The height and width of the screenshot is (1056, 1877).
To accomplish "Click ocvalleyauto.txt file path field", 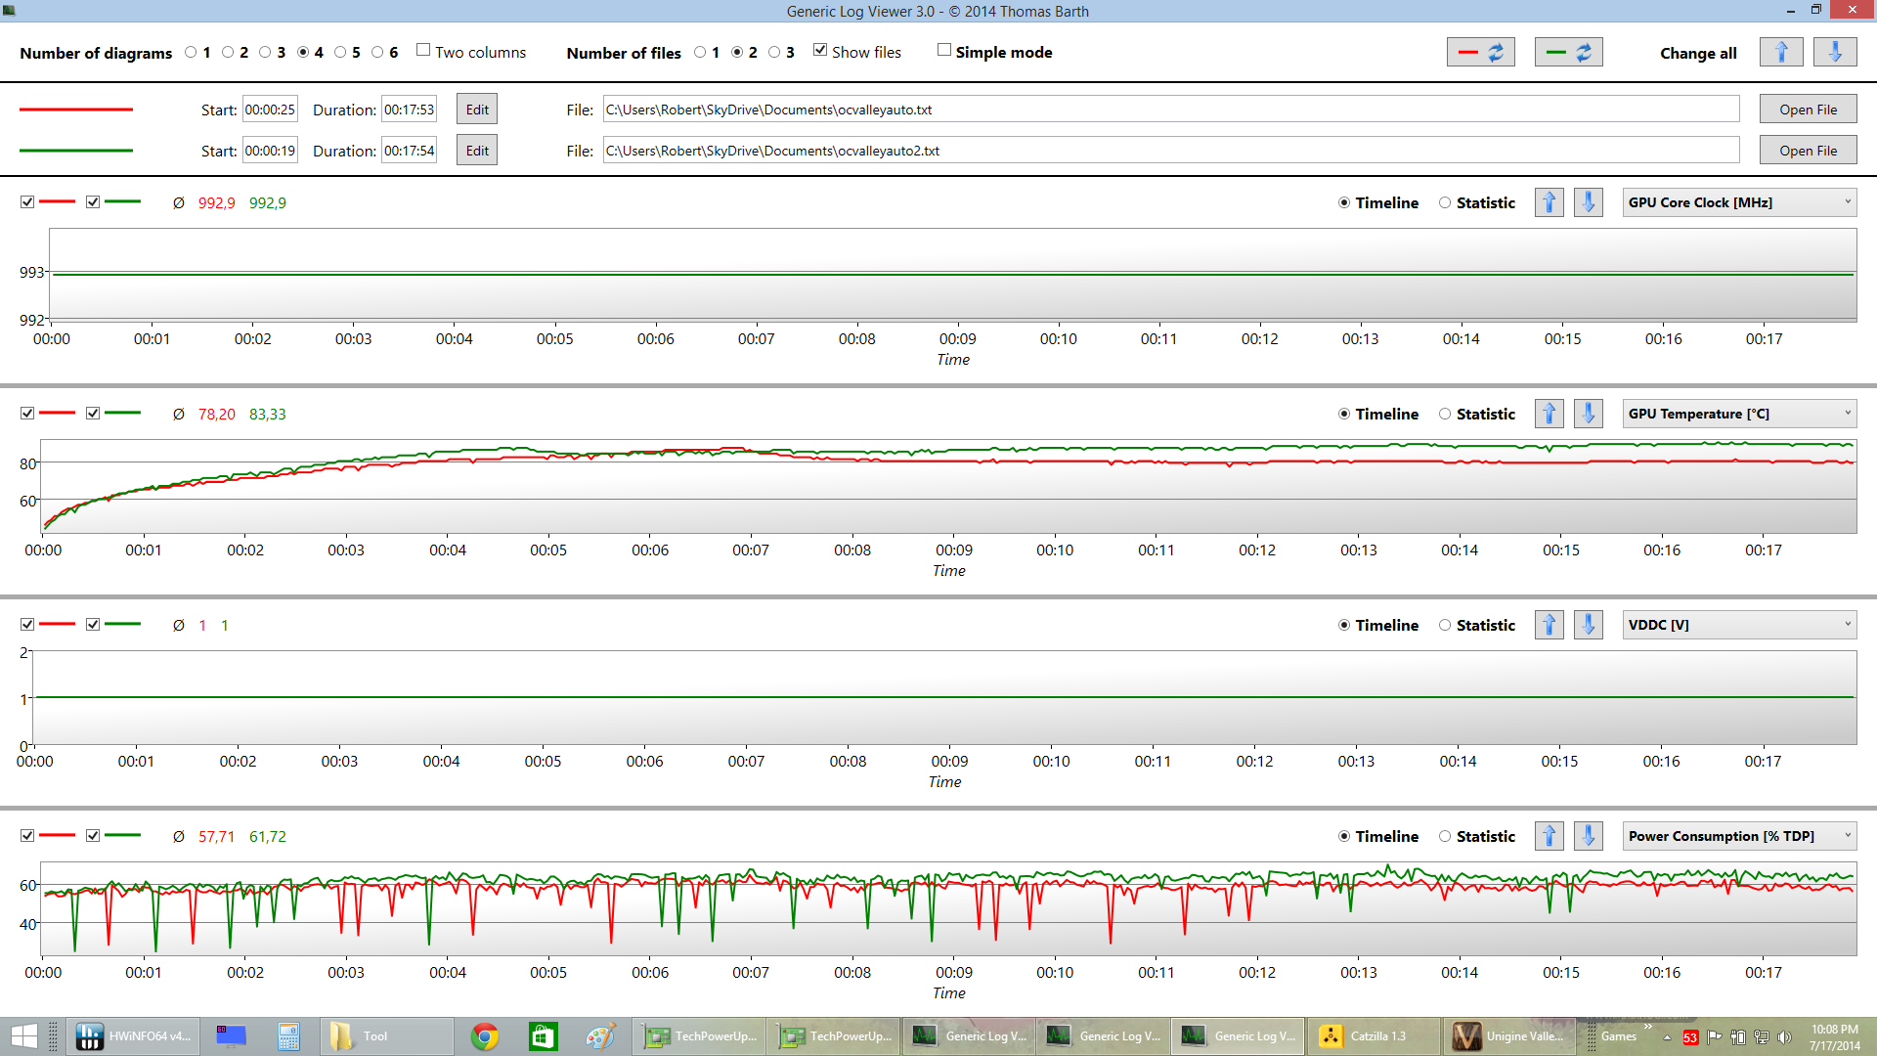I will click(x=1171, y=110).
